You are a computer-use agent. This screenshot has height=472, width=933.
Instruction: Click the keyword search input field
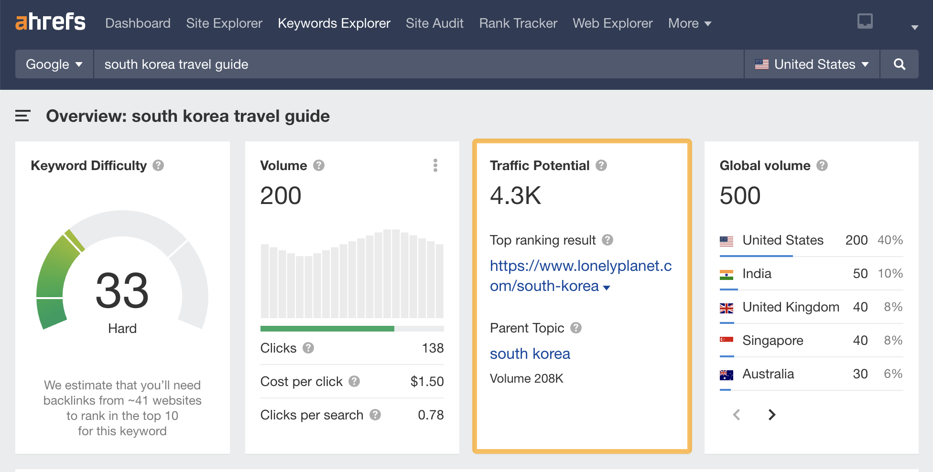pyautogui.click(x=335, y=64)
